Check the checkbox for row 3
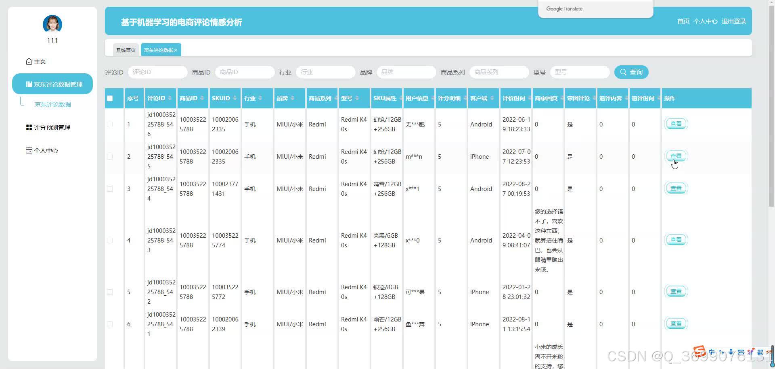The width and height of the screenshot is (775, 369). (110, 189)
